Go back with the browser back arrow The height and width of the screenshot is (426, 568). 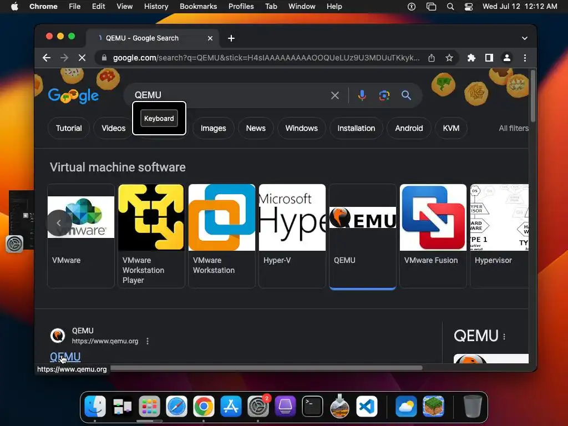click(x=47, y=58)
